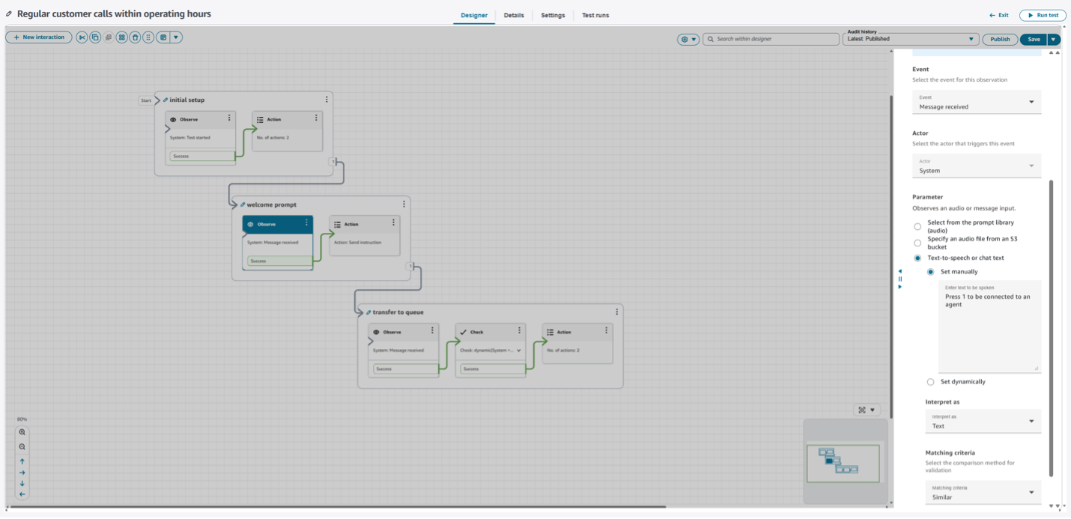Expand the Interpret as dropdown

click(983, 422)
